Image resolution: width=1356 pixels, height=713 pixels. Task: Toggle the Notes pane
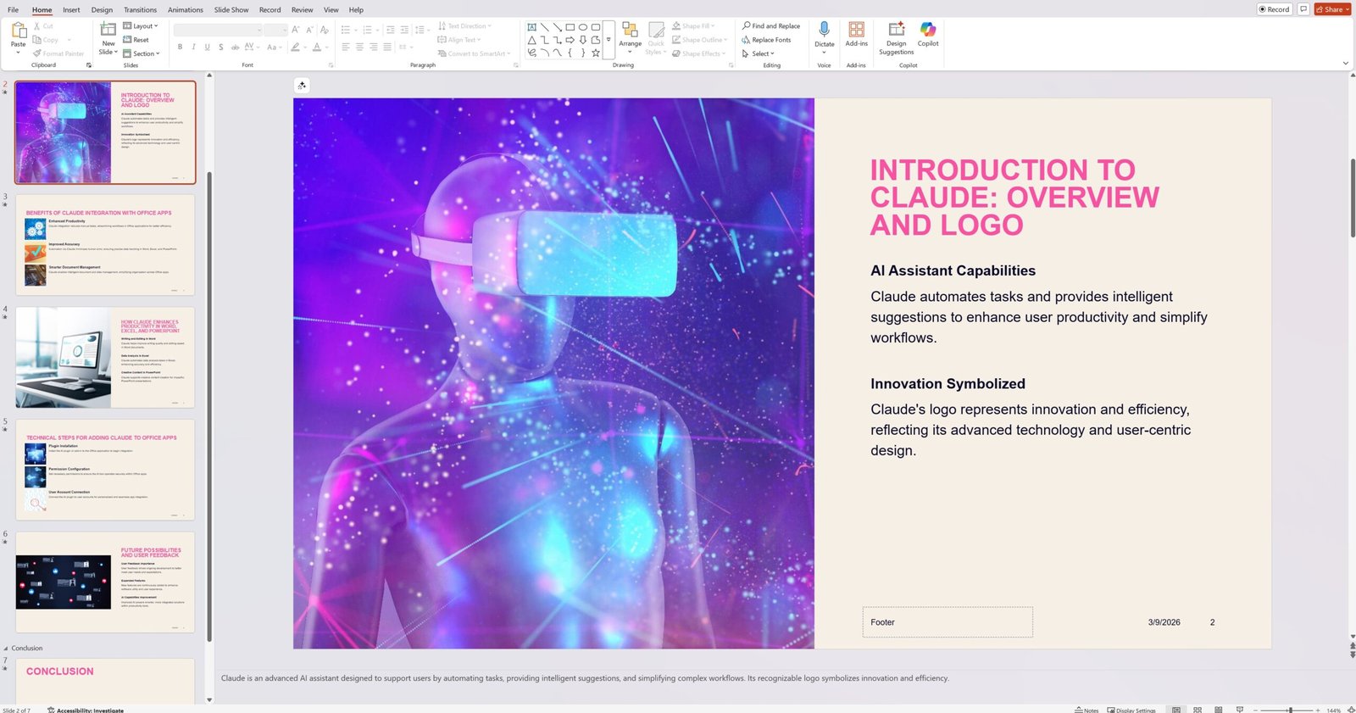click(1086, 710)
